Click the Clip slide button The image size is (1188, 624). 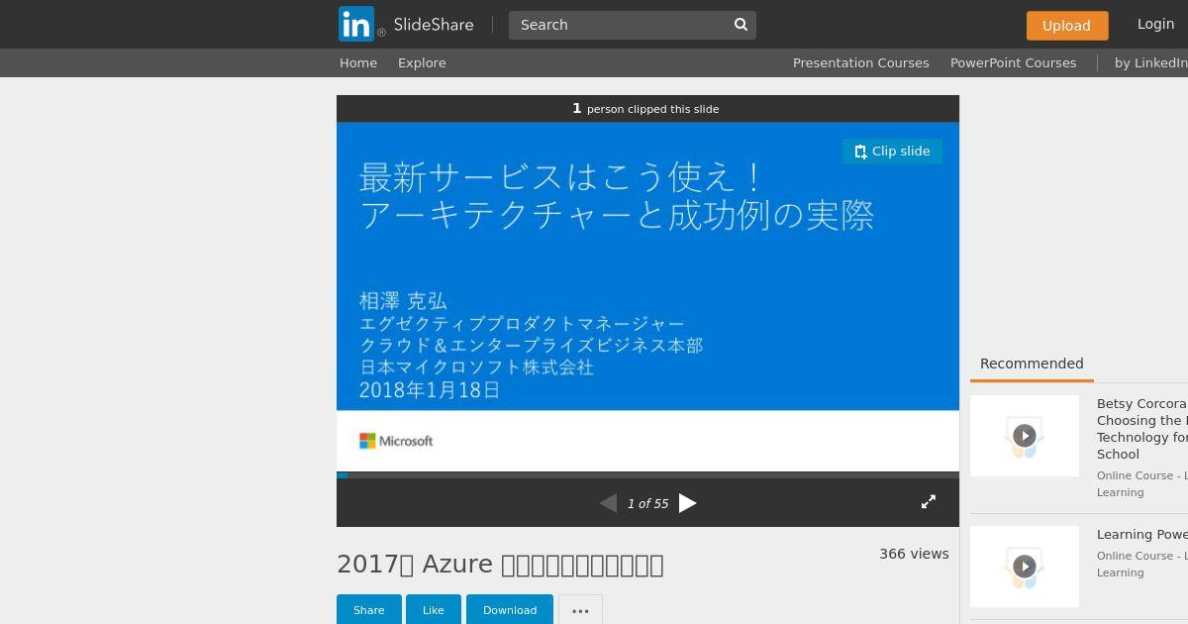[892, 152]
